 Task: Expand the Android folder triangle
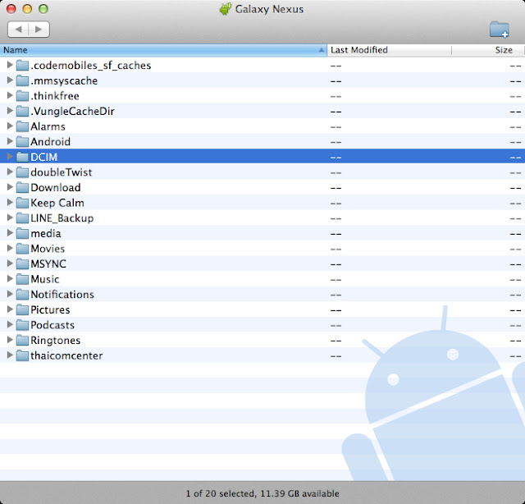10,141
